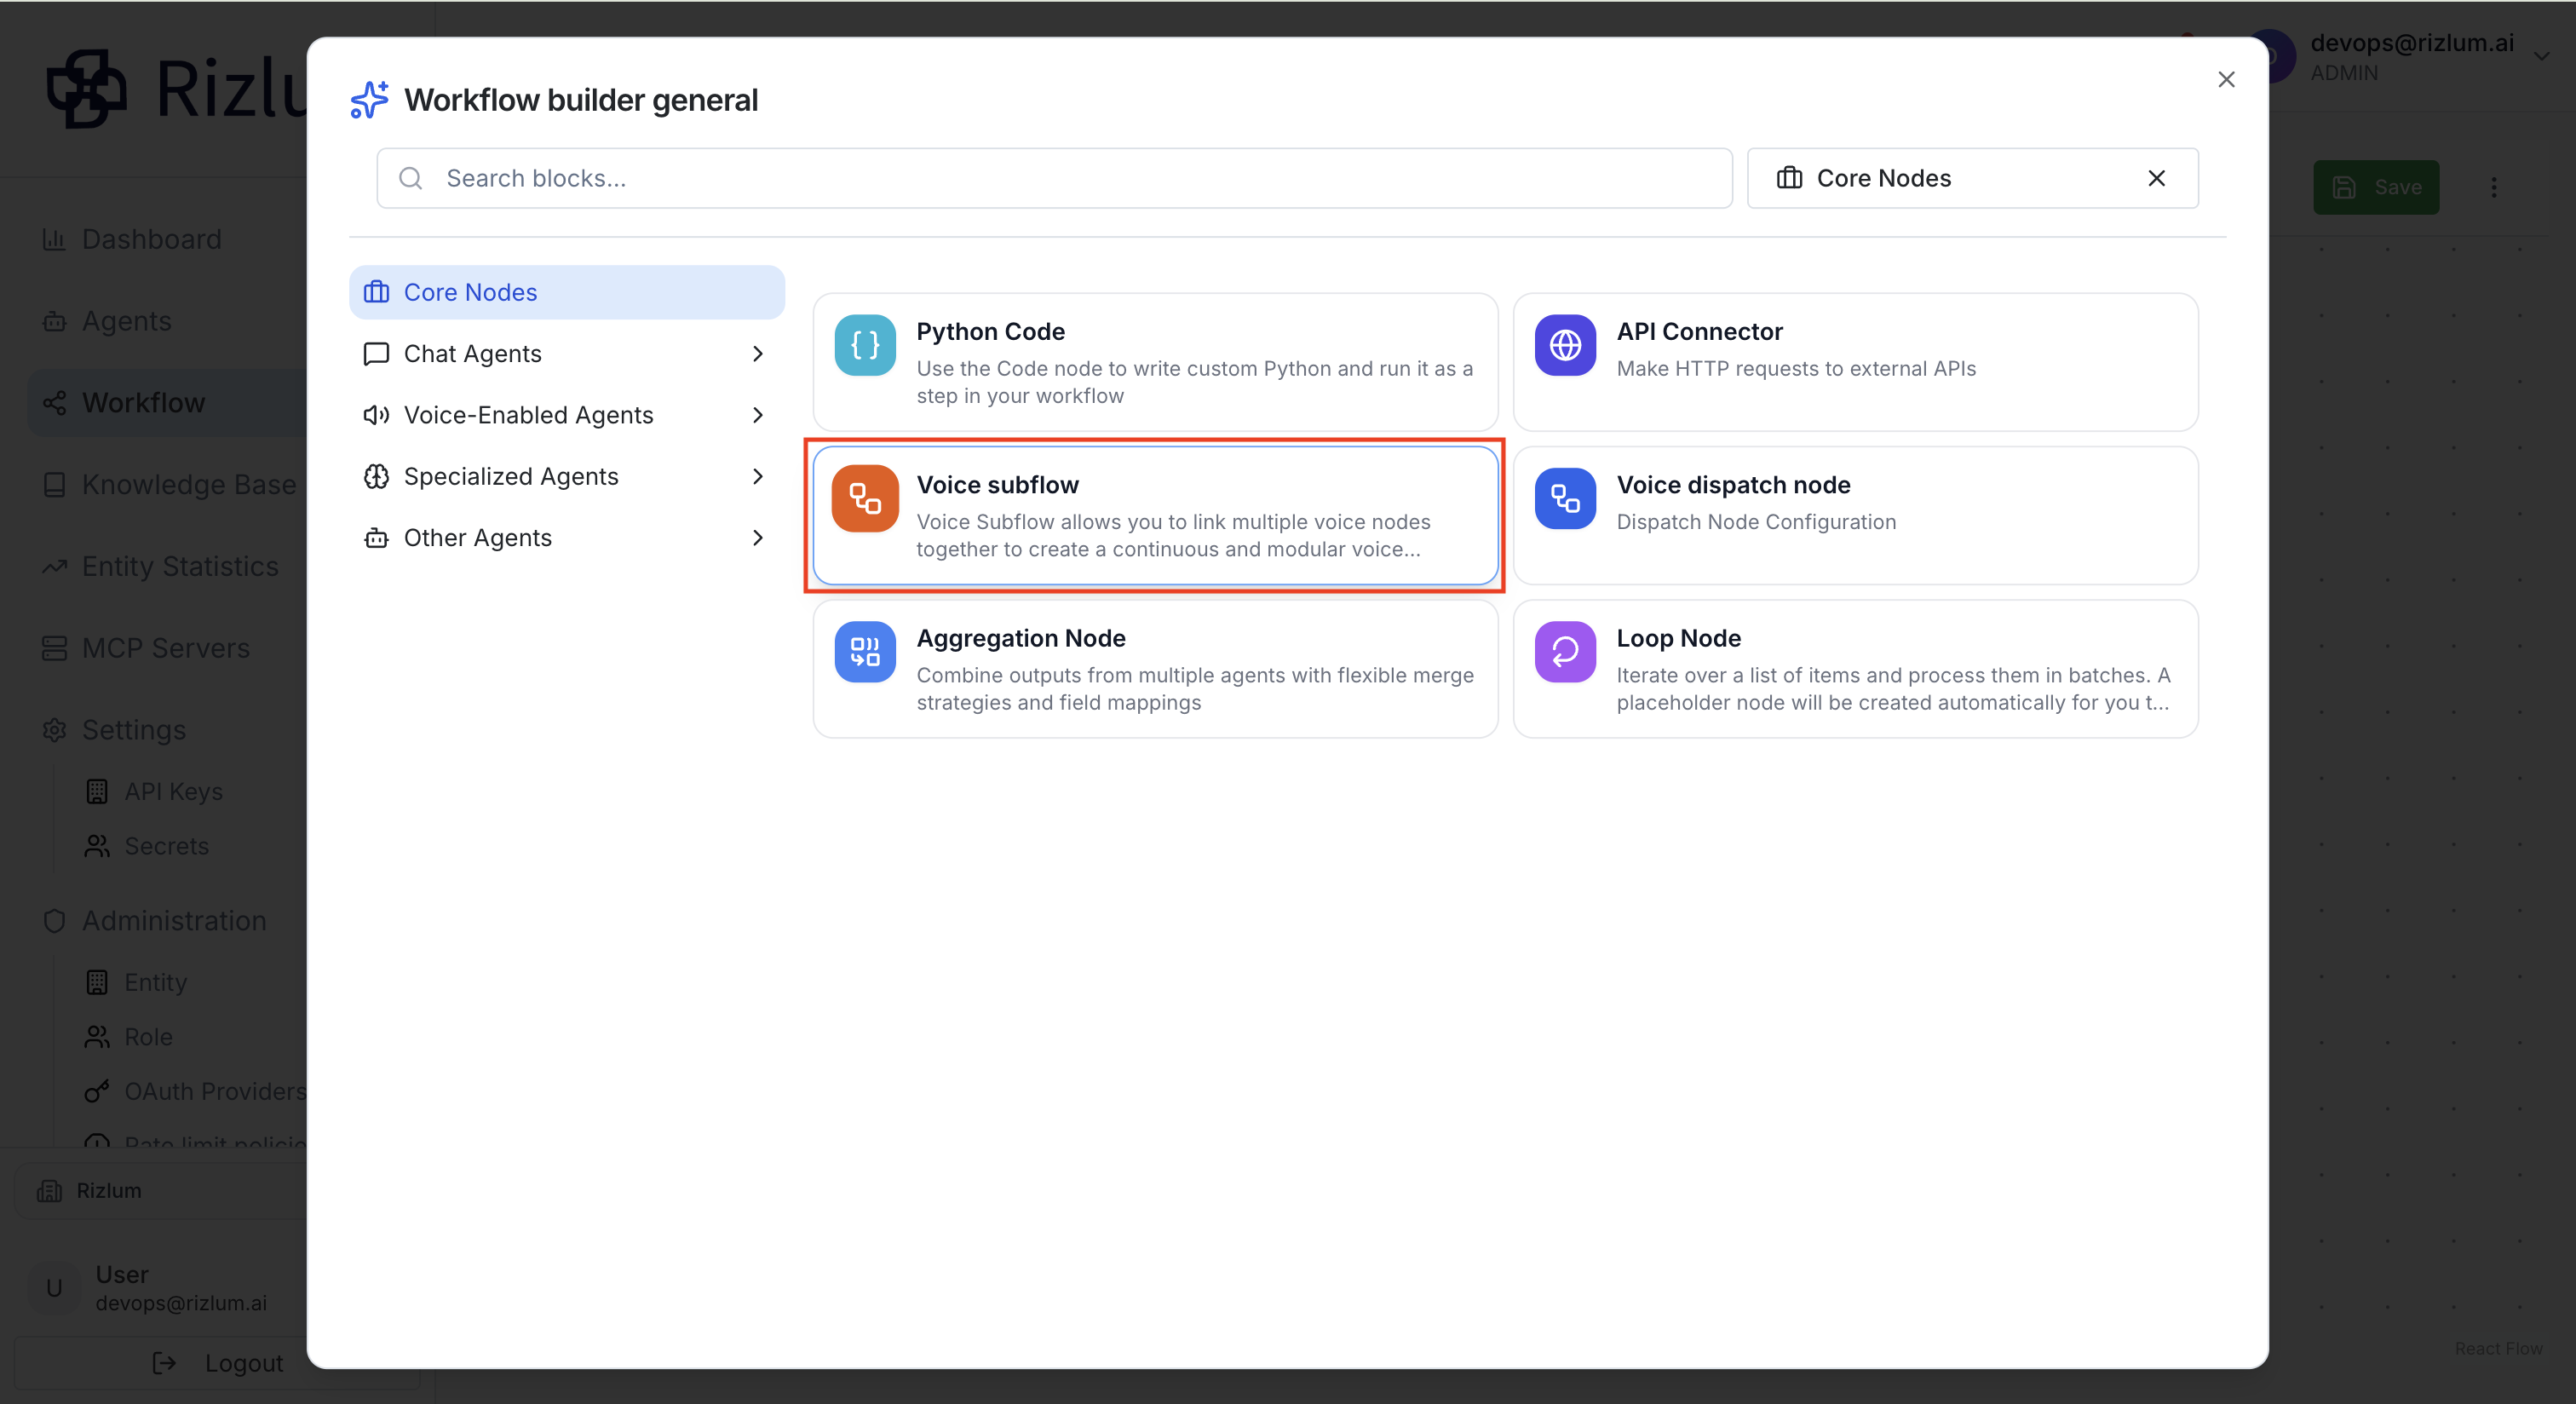Click the orange Voice subflow icon
Image resolution: width=2576 pixels, height=1404 pixels.
(x=865, y=498)
